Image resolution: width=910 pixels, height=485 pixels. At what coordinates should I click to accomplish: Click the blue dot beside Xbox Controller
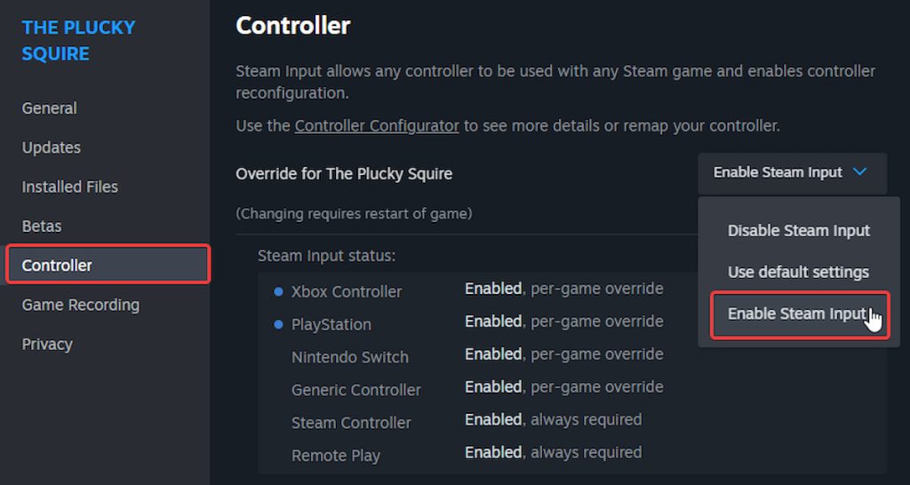pyautogui.click(x=279, y=291)
